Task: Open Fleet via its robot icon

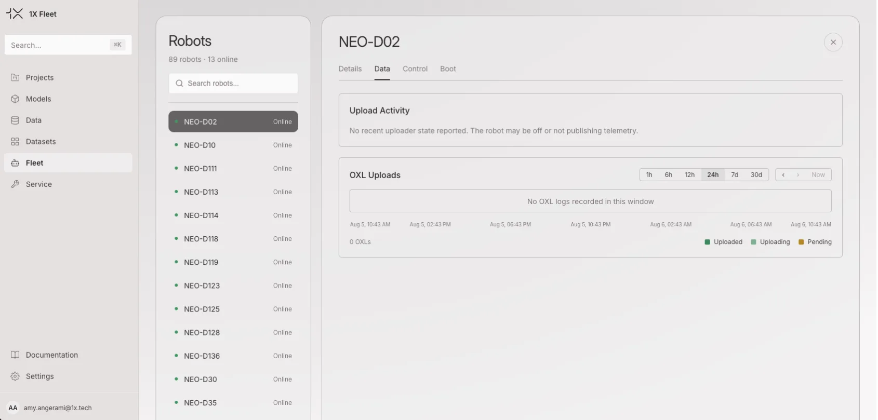Action: click(x=15, y=162)
